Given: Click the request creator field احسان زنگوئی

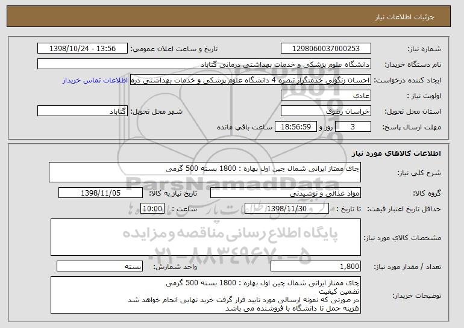Looking at the screenshot, I should (x=251, y=80).
